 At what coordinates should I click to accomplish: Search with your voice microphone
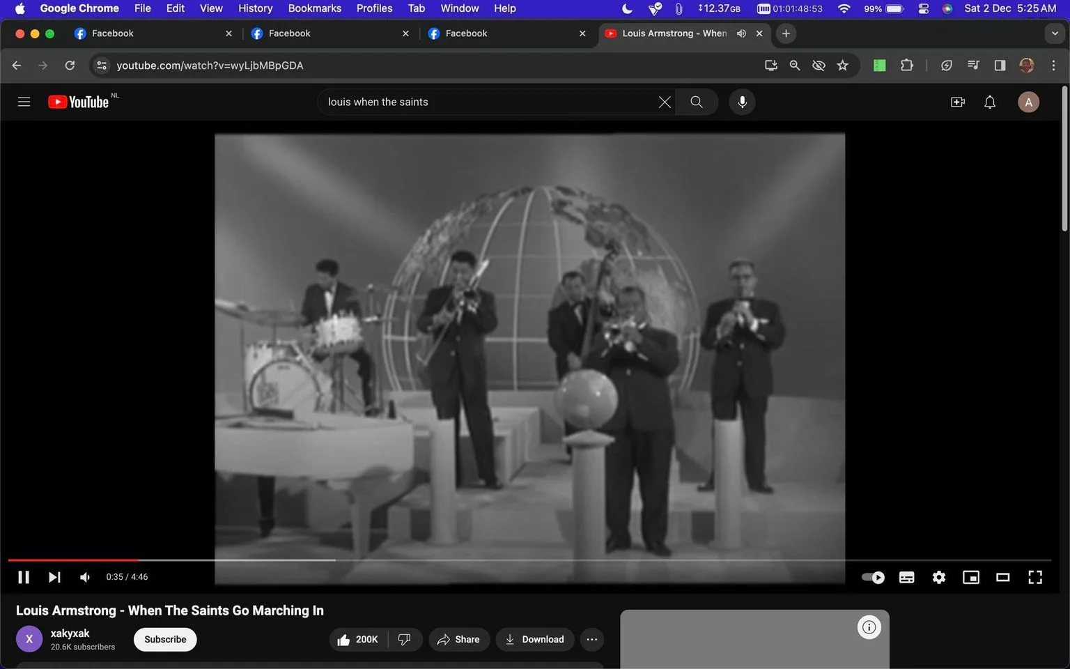pyautogui.click(x=742, y=102)
